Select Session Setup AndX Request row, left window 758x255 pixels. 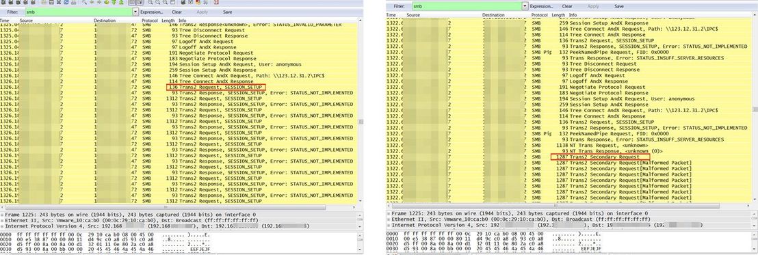pos(179,64)
